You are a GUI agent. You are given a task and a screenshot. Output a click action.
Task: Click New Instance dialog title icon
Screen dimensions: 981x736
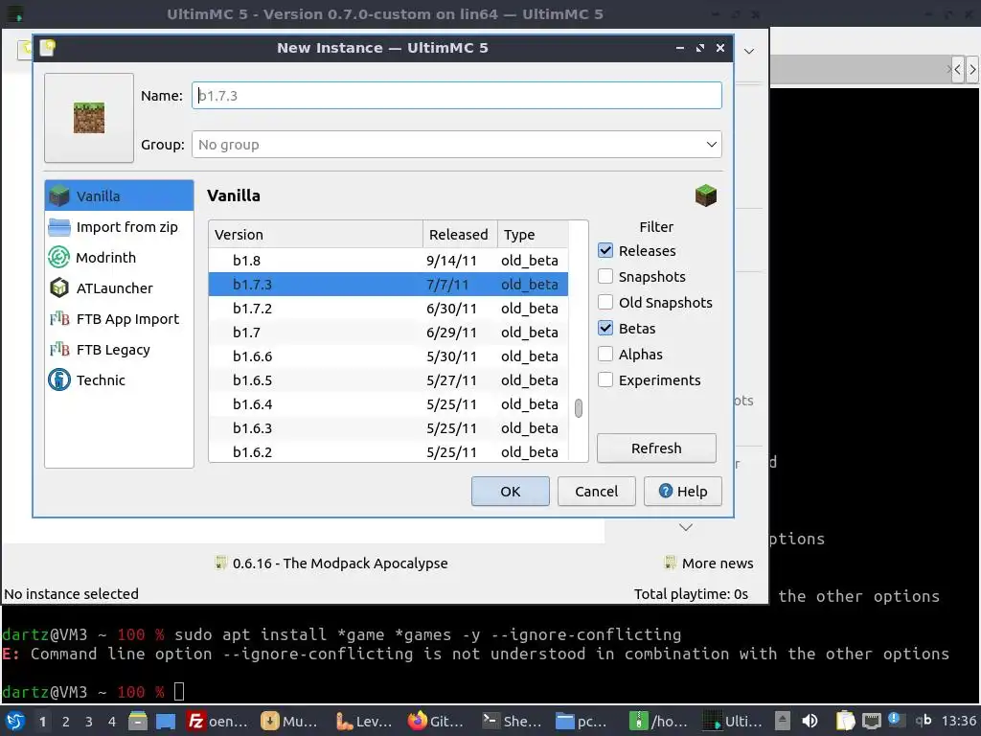coord(48,48)
